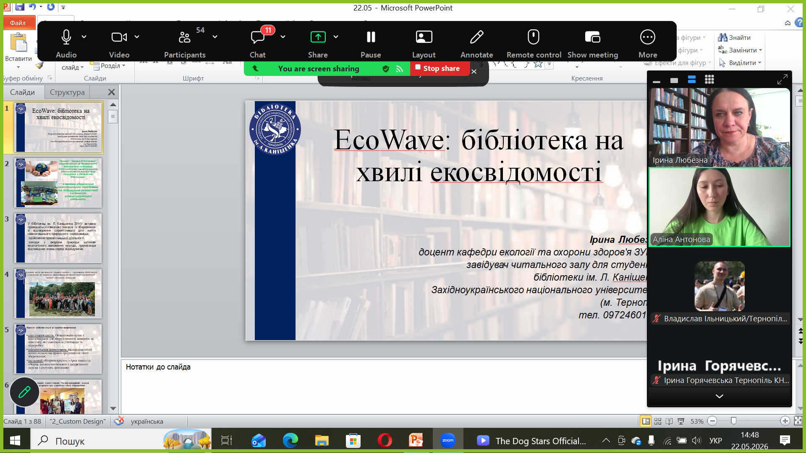Select slide 5 thumbnail
The height and width of the screenshot is (453, 806).
coord(58,349)
